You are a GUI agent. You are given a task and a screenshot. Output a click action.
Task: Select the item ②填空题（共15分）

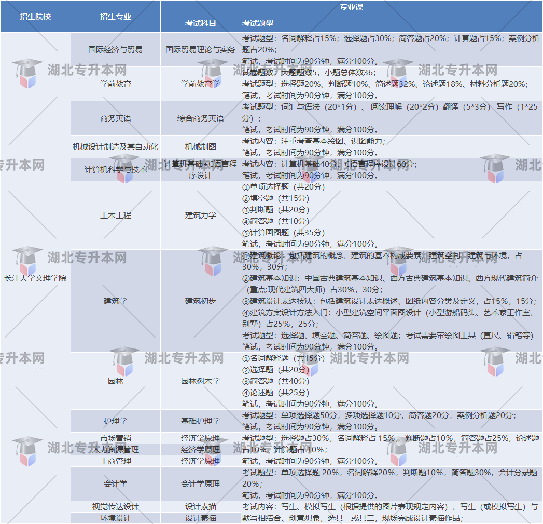pos(276,198)
